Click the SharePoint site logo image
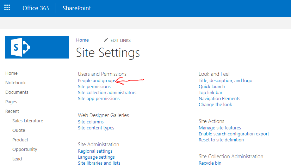 37,47
